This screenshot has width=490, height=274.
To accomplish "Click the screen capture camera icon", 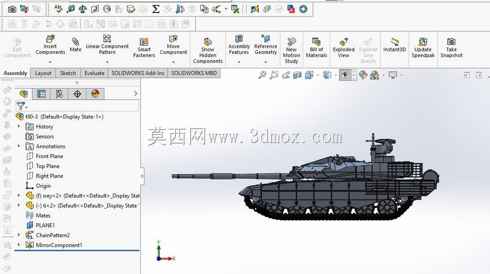I will (12, 9).
